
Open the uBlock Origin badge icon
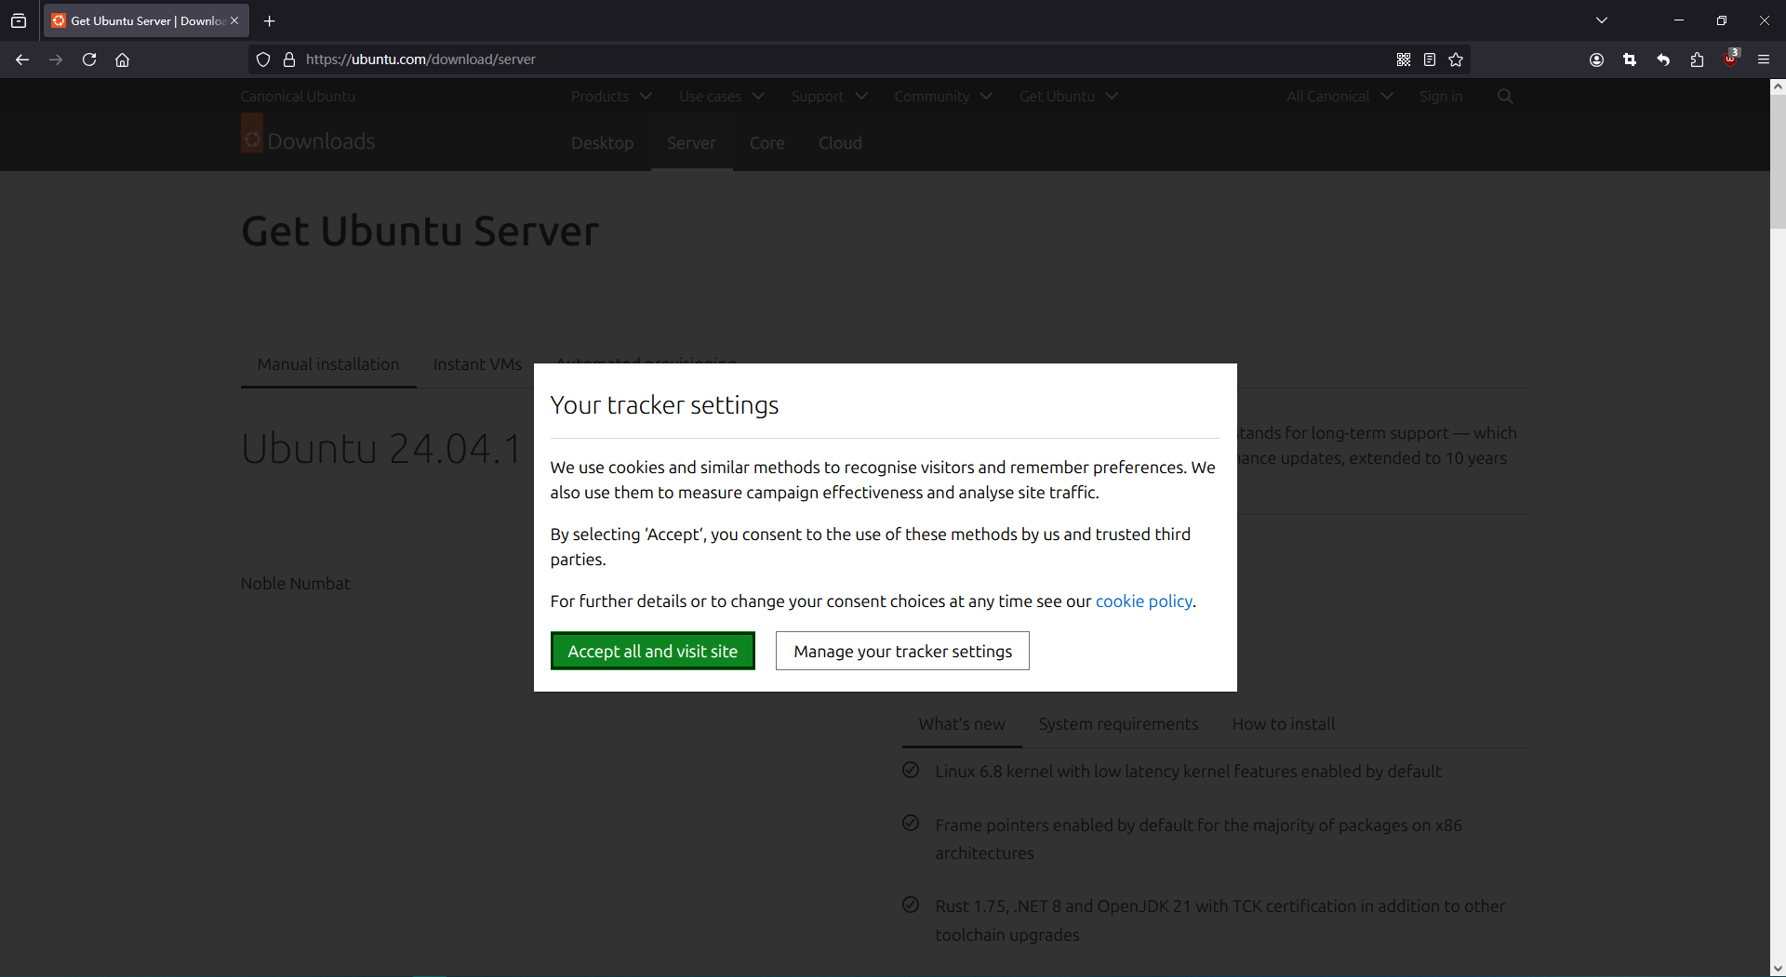pyautogui.click(x=1730, y=58)
